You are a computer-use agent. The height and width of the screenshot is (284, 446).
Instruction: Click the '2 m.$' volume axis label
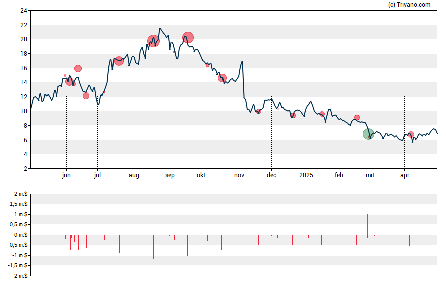[x=21, y=194]
